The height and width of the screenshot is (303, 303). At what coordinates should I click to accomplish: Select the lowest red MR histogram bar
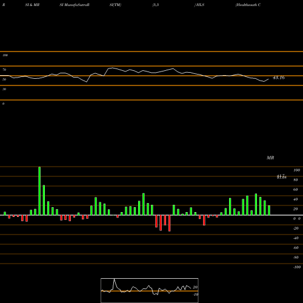click(169, 223)
